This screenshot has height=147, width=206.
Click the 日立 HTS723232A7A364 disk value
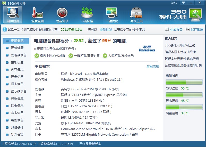[87, 106]
